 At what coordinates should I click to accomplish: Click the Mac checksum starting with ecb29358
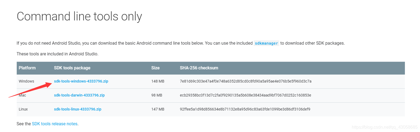(x=245, y=95)
